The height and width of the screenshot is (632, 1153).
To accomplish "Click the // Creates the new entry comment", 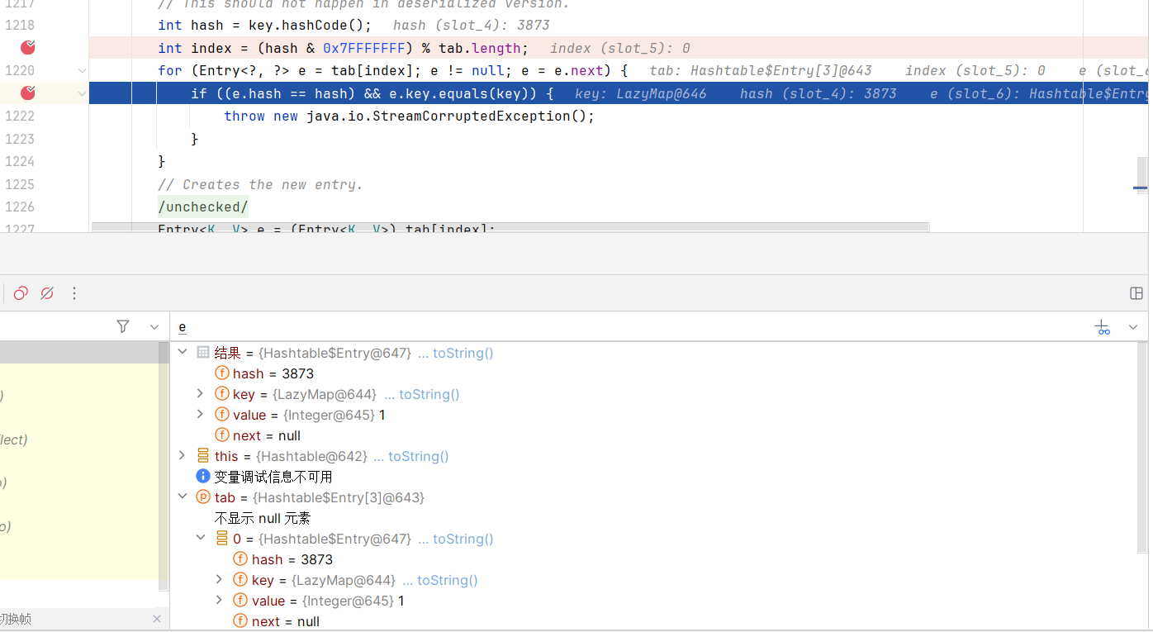I will point(260,184).
